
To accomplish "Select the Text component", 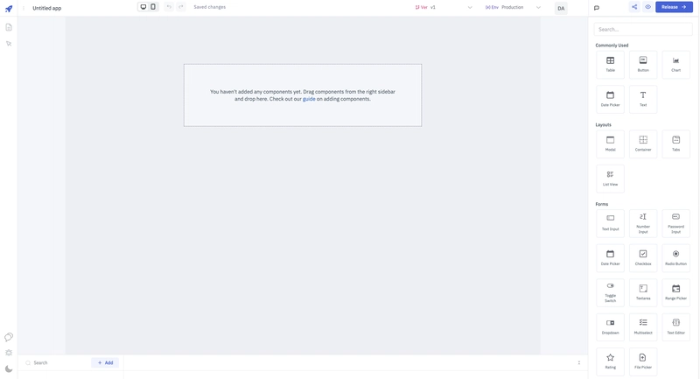I will click(643, 99).
